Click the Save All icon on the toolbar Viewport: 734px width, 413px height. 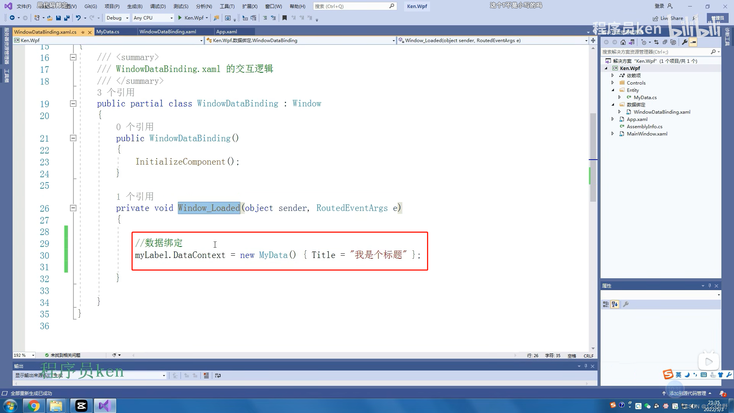click(67, 18)
